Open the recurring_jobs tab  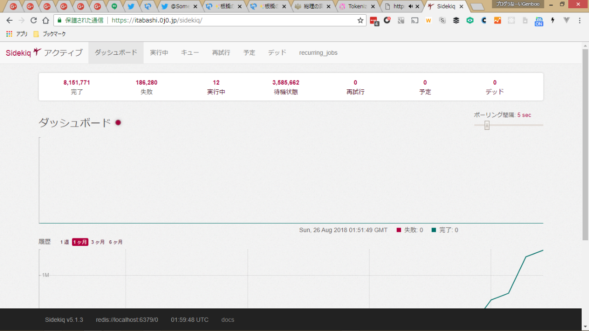[x=318, y=52]
